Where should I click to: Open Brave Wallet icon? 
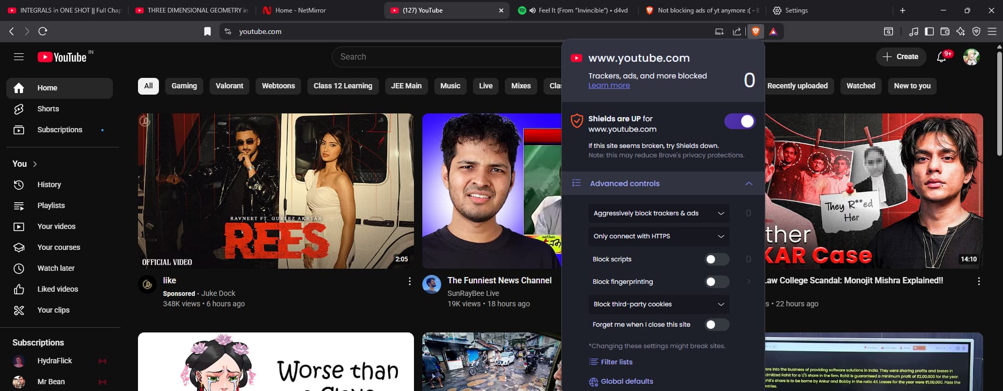click(945, 31)
